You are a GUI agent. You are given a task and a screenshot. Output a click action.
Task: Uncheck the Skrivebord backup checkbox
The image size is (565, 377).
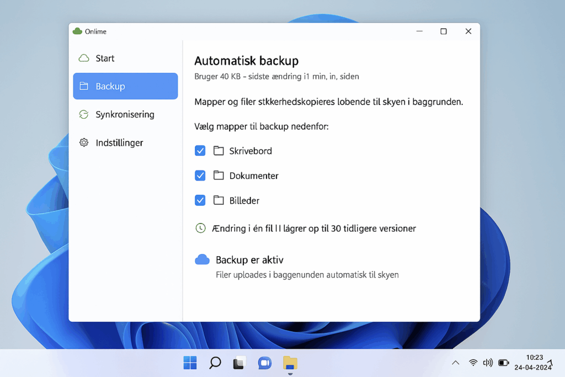(200, 150)
